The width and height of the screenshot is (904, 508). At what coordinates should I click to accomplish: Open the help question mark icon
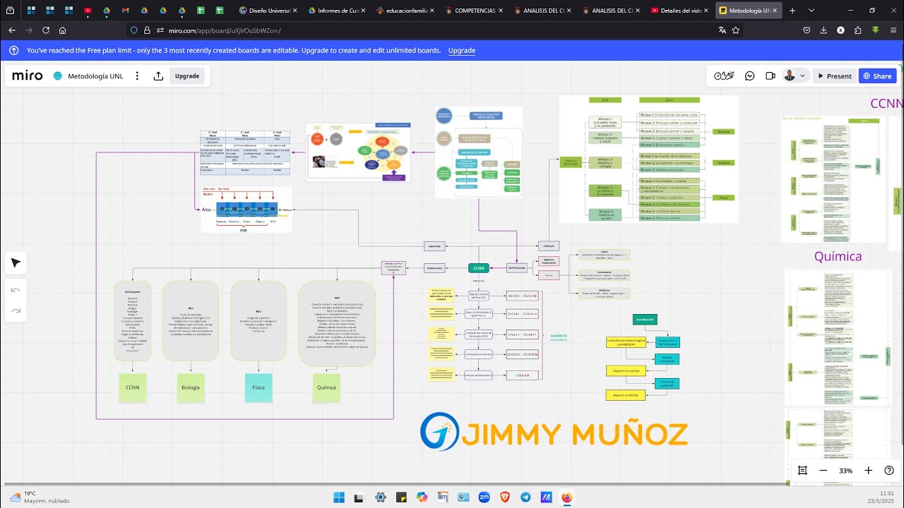tap(889, 471)
